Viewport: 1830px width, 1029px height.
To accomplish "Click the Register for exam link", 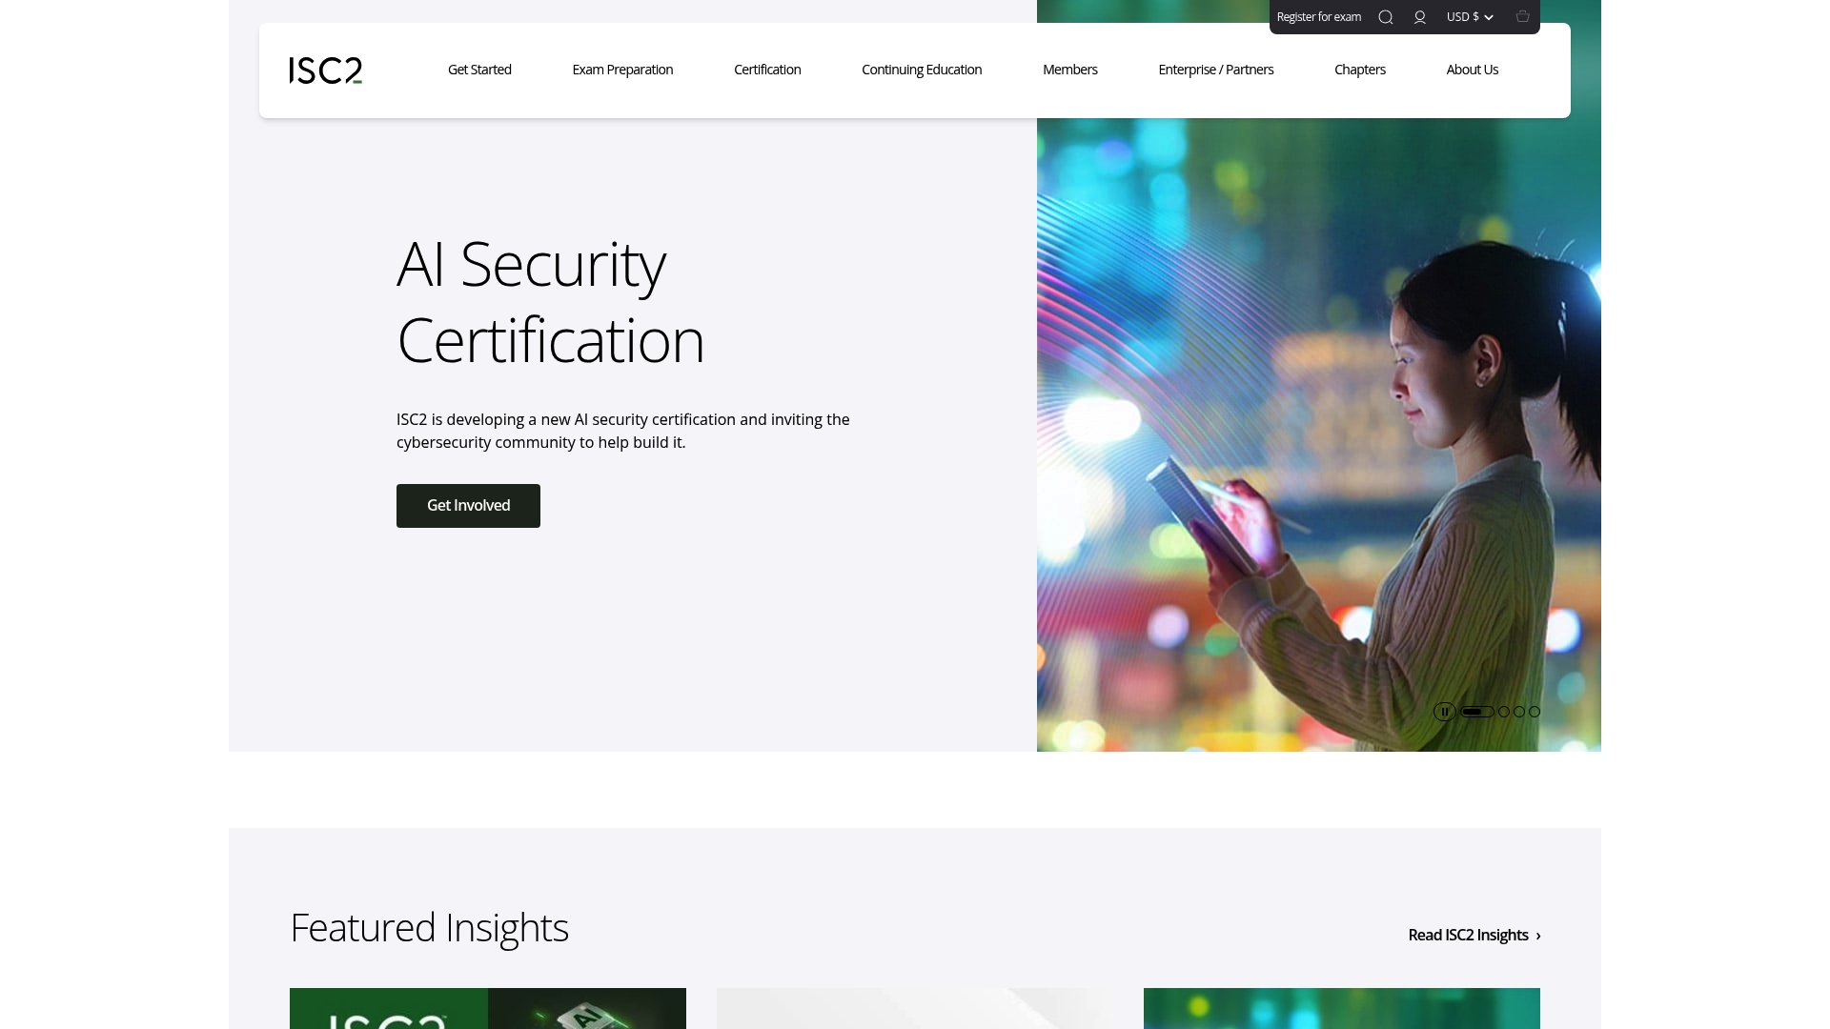I will [1319, 17].
